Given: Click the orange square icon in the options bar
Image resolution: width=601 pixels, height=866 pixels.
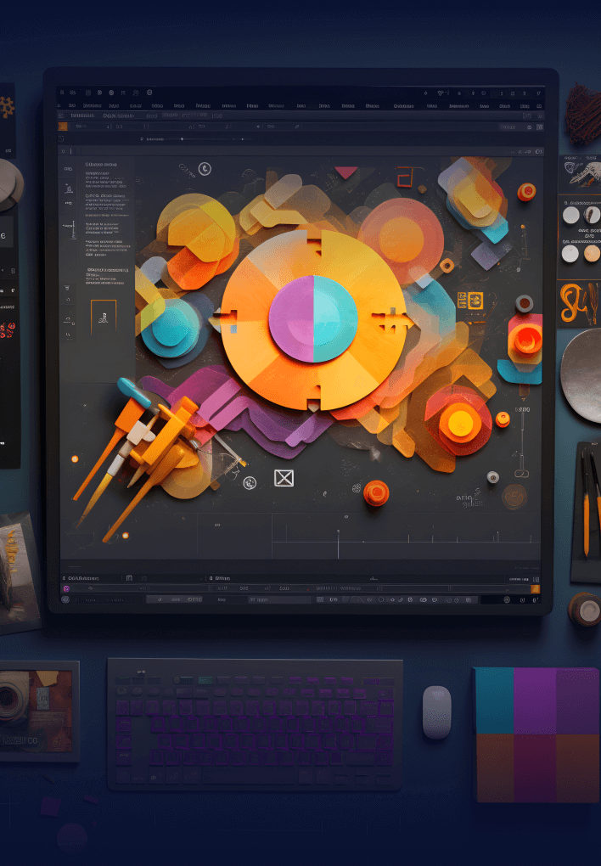Looking at the screenshot, I should 62,127.
